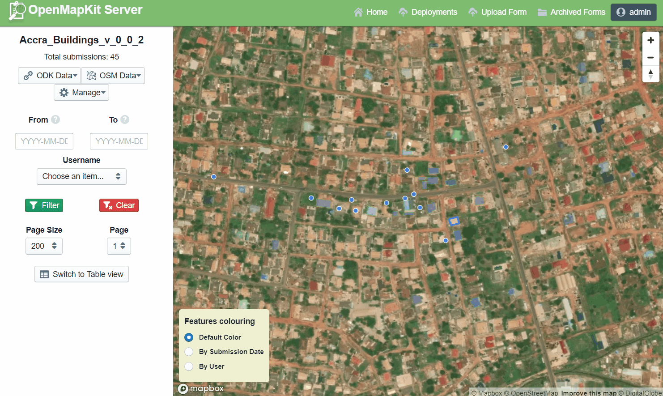Apply the green Filter button
The image size is (663, 396).
(x=44, y=205)
